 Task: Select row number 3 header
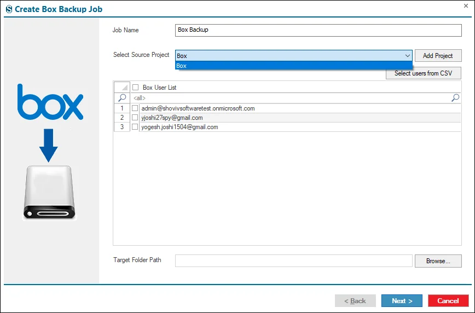coord(122,127)
